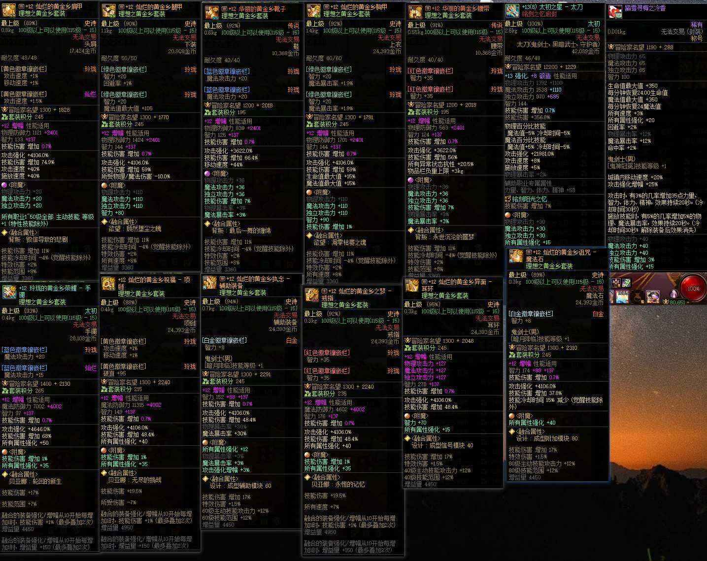Click the red 100% HP orb

click(x=693, y=288)
